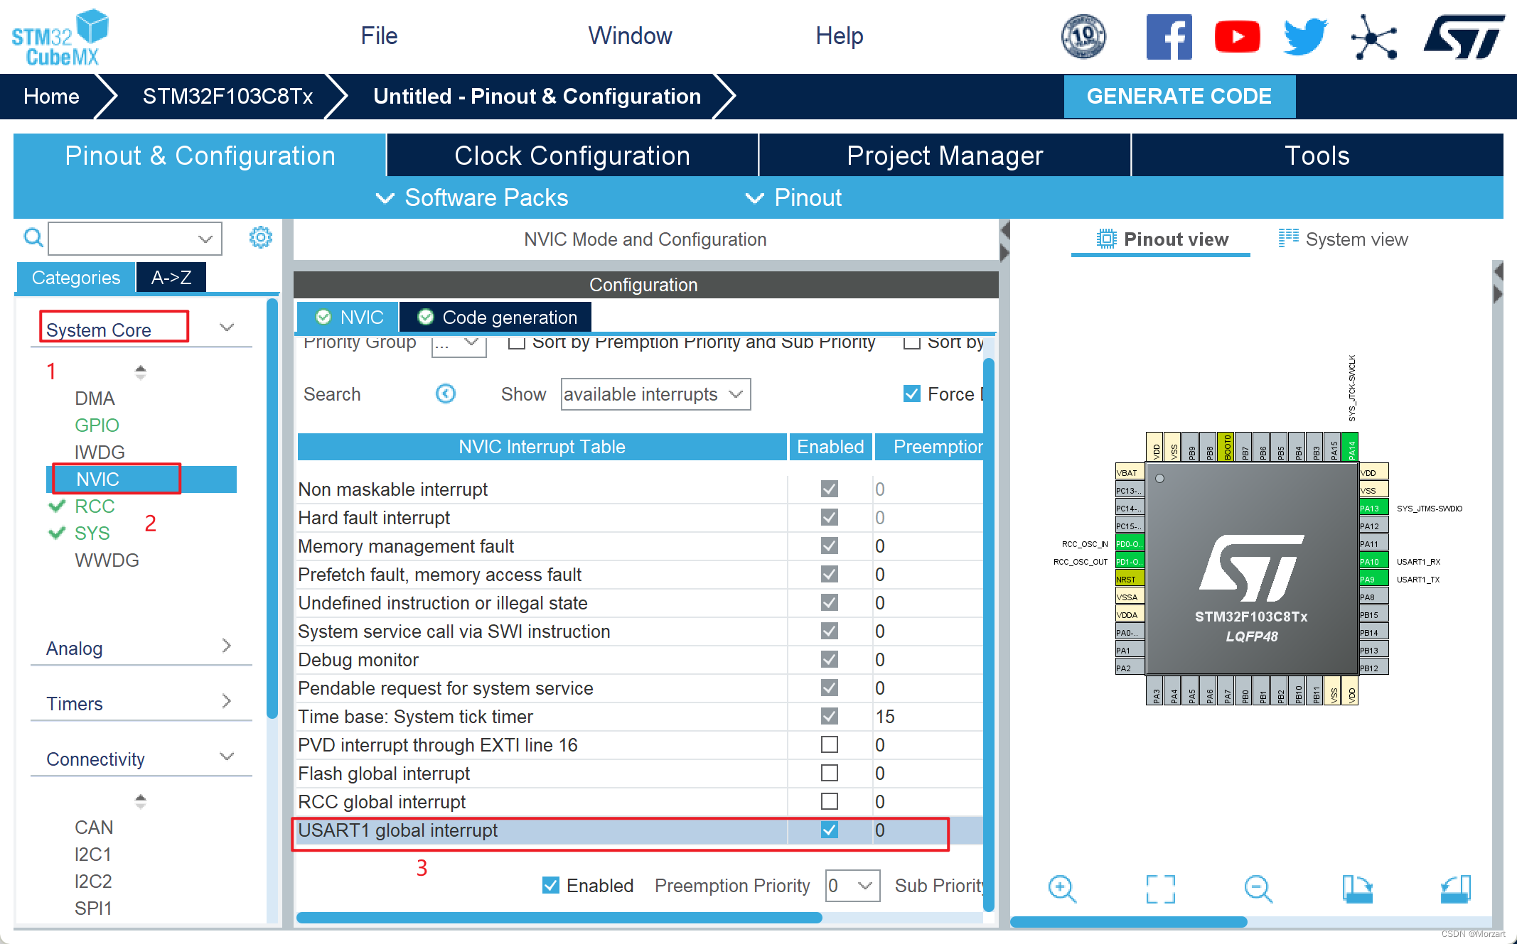This screenshot has width=1517, height=944.
Task: Click the Pinout view chip icon
Action: click(1106, 239)
